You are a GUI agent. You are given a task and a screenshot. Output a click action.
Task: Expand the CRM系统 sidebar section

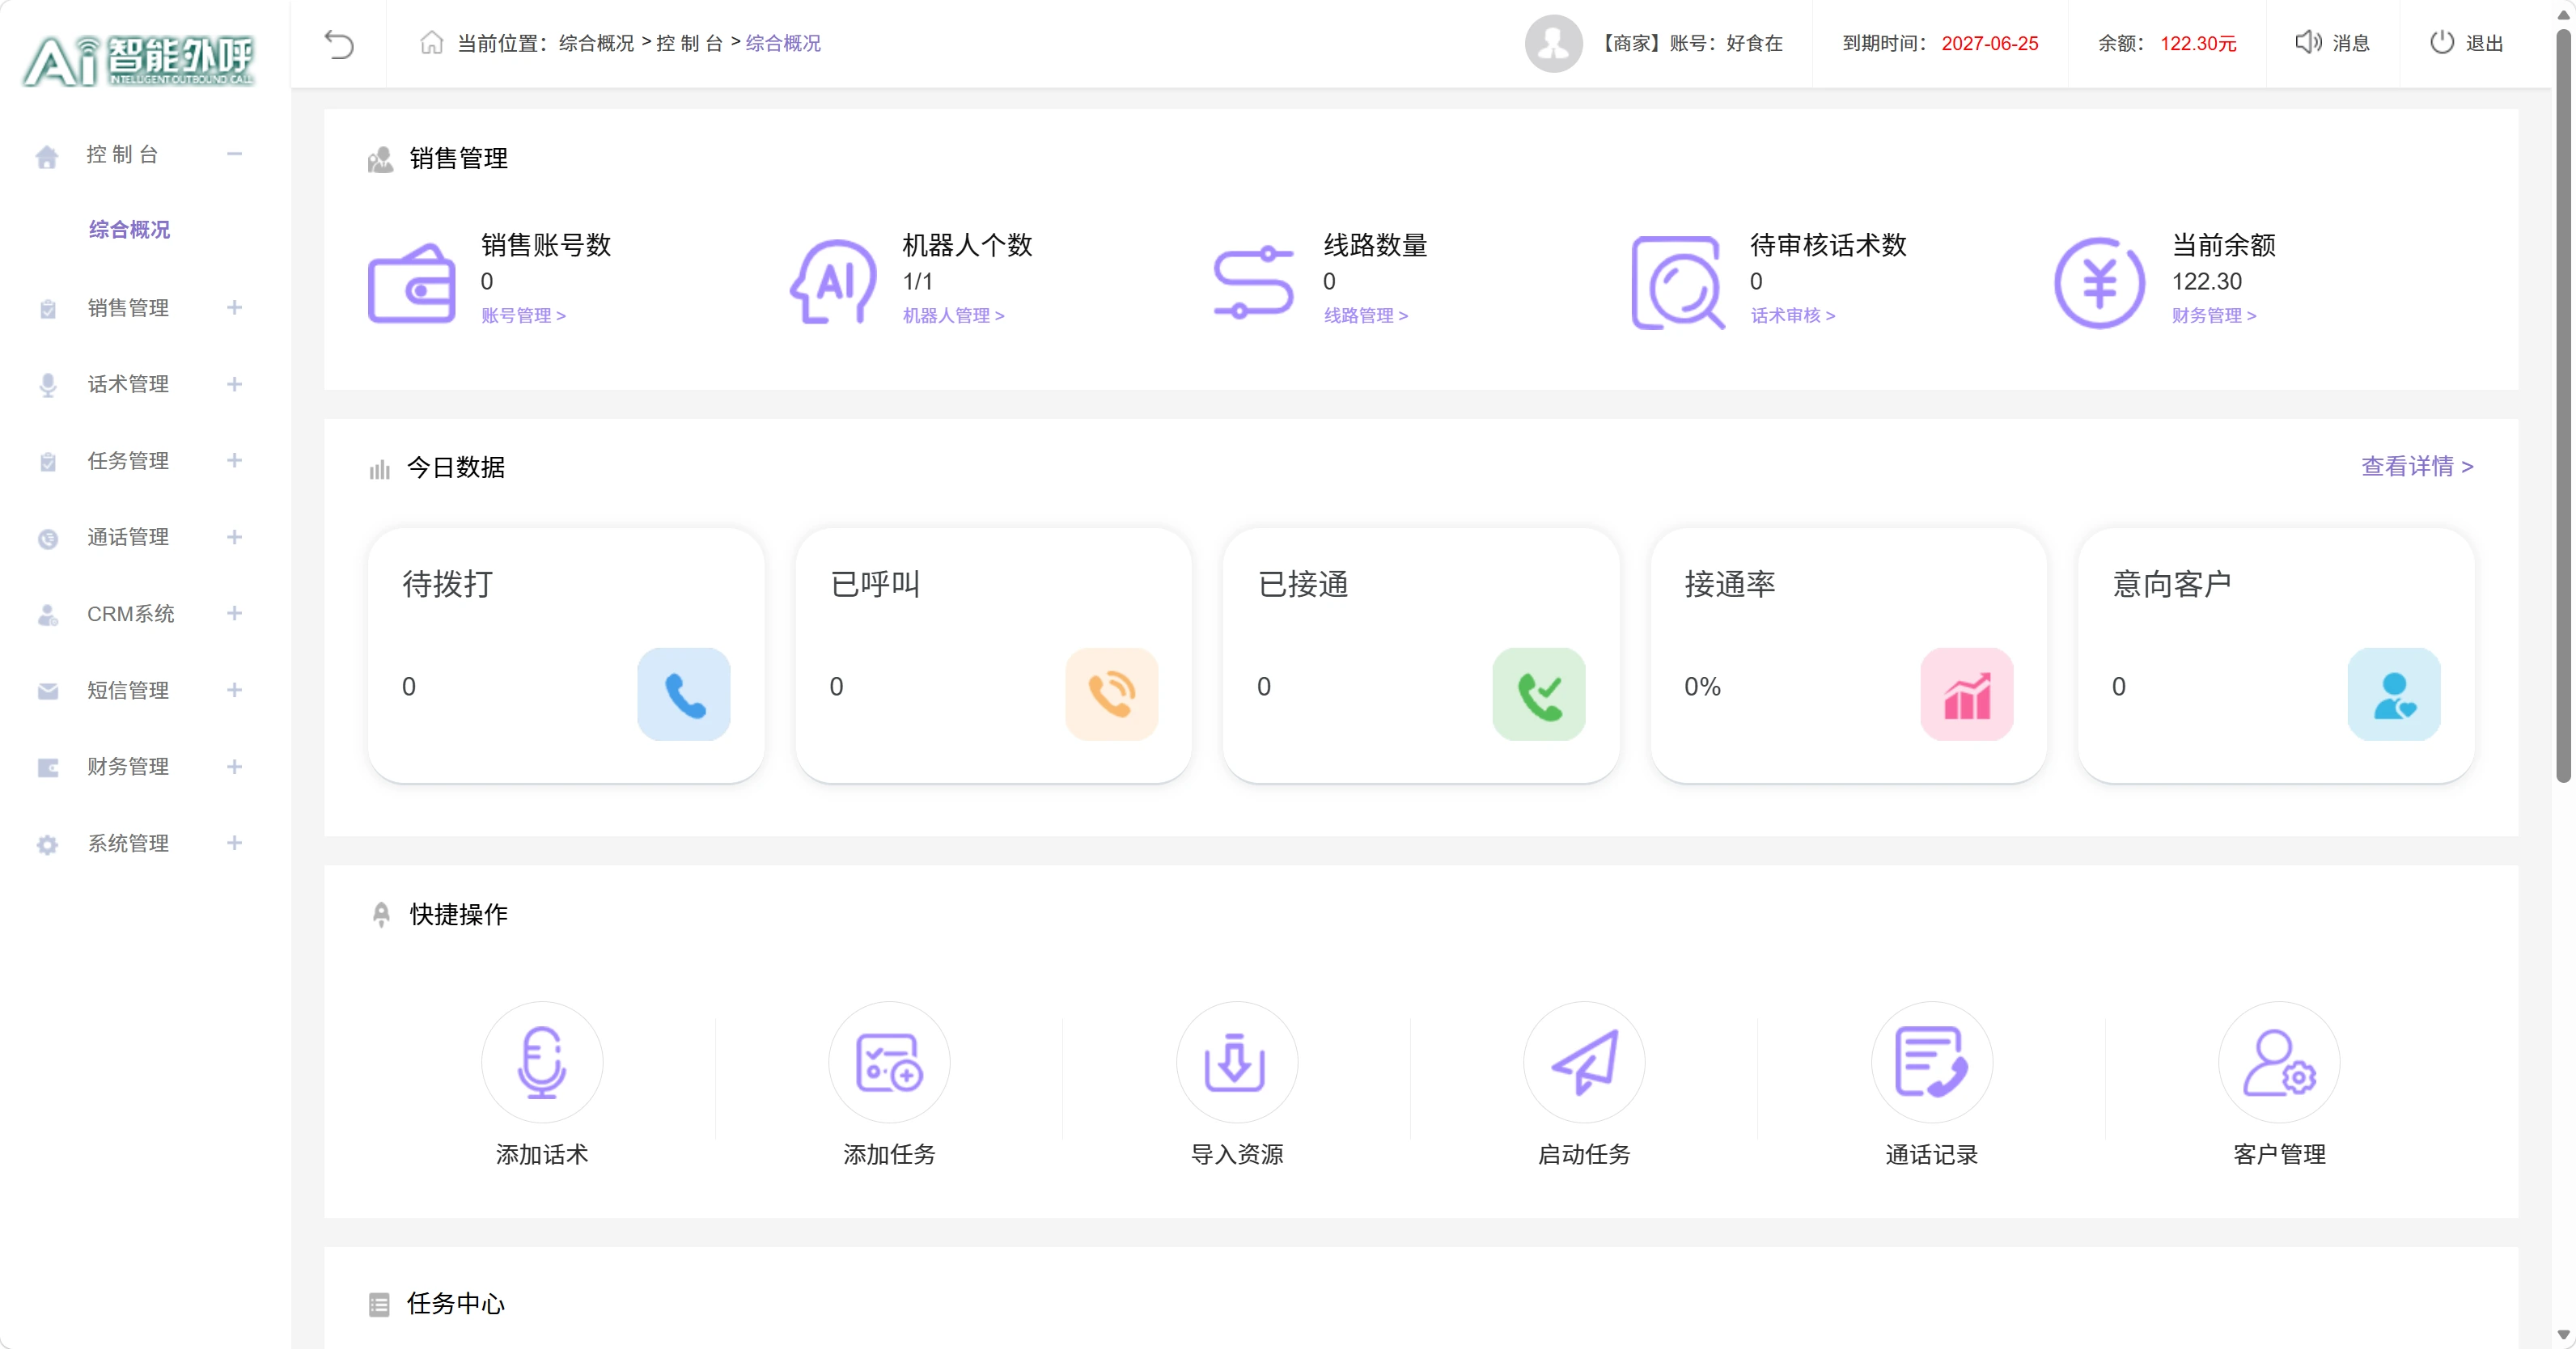pyautogui.click(x=234, y=613)
